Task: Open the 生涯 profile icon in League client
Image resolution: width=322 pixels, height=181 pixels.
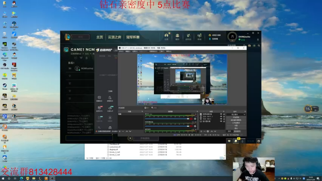Action: [166, 36]
